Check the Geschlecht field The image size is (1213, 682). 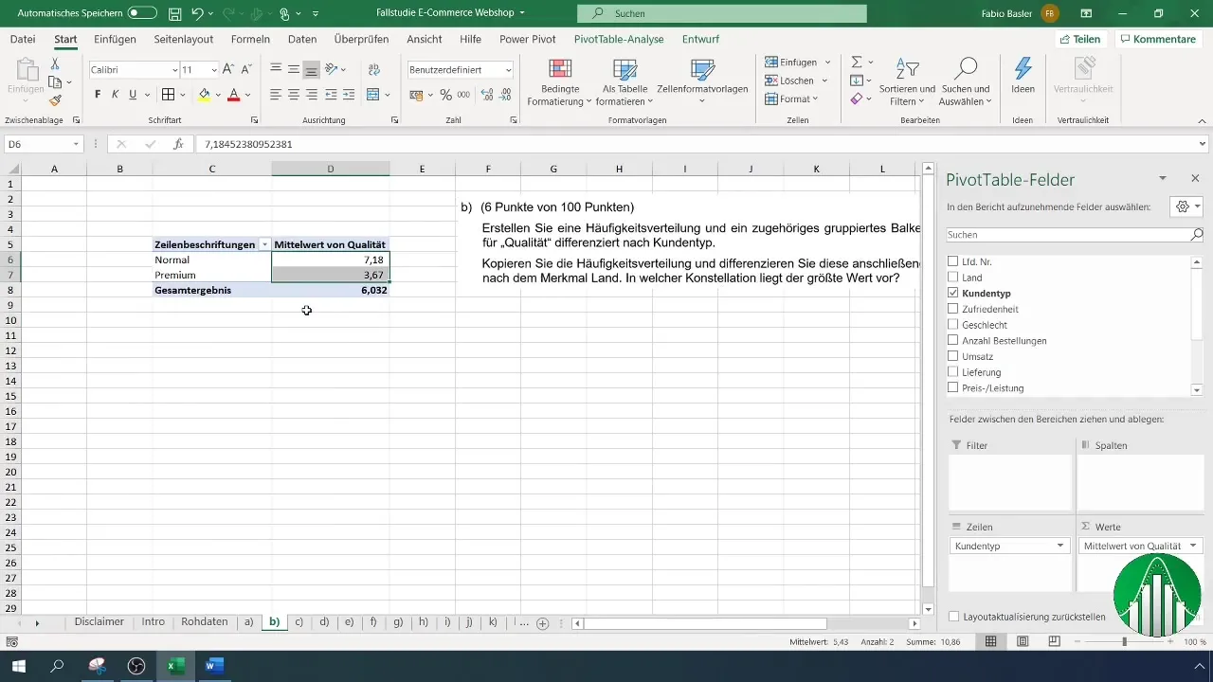coord(953,325)
